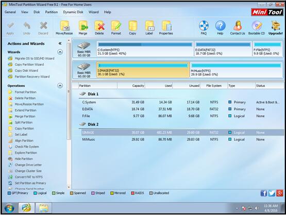This screenshot has height=215, width=286.
Task: Open the Partition menu
Action: pos(52,12)
